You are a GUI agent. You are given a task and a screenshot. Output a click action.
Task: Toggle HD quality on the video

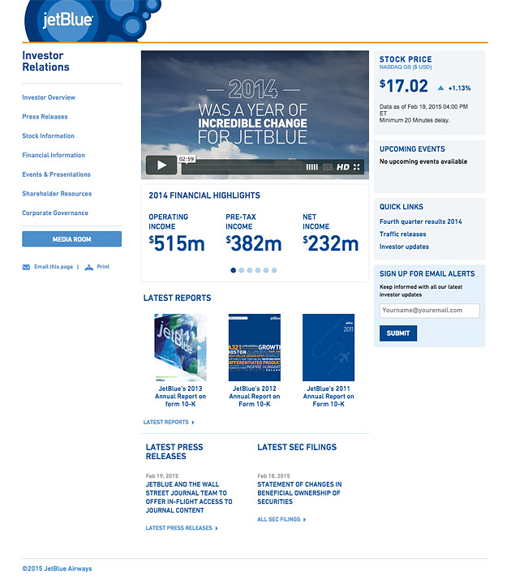pyautogui.click(x=343, y=167)
